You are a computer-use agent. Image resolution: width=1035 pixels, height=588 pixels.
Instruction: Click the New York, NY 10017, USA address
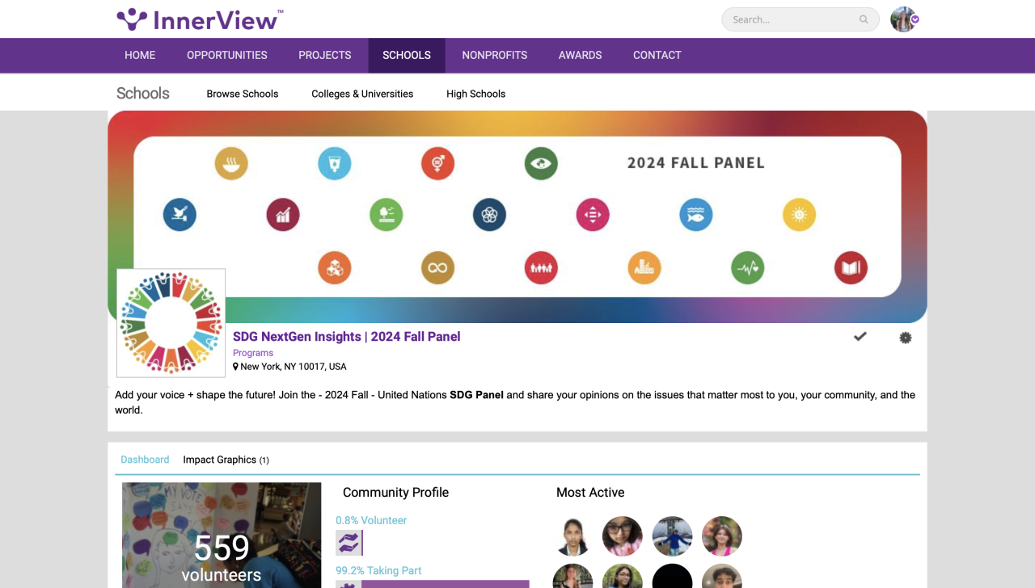coord(294,367)
